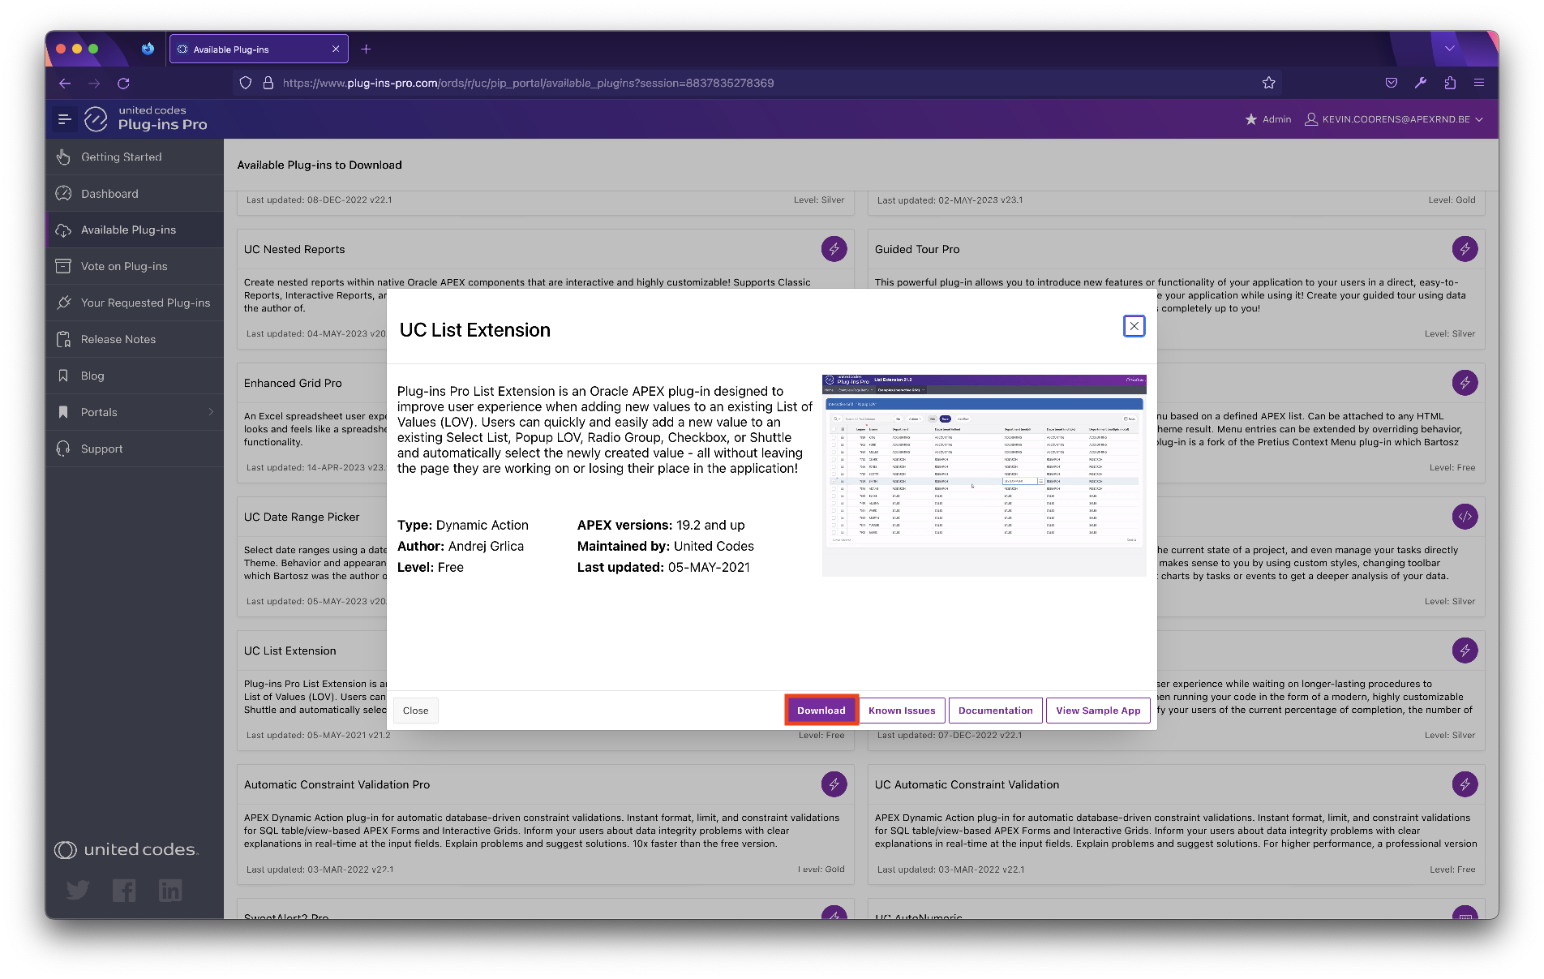Click UC Automatic Constraint Validation card title
The width and height of the screenshot is (1544, 979).
click(967, 784)
